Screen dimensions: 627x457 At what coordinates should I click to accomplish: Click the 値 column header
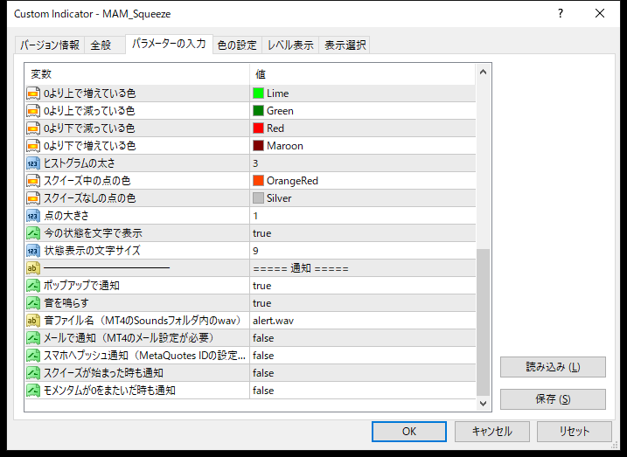[x=363, y=74]
